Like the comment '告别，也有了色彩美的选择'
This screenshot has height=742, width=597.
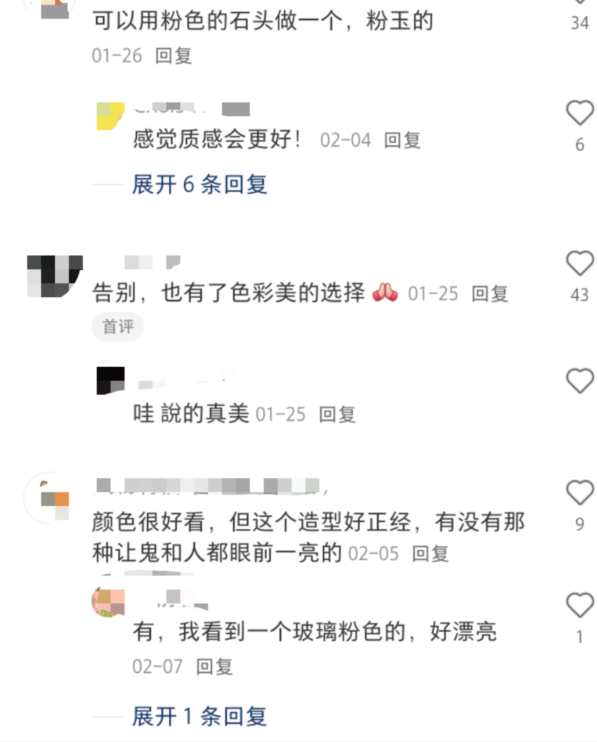(579, 263)
